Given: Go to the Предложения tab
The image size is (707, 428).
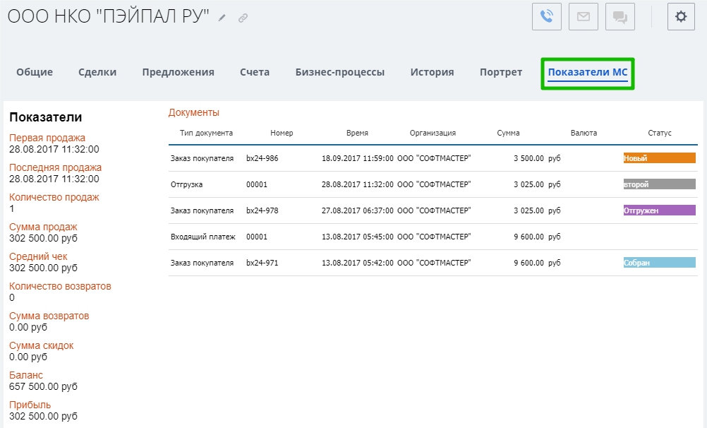Looking at the screenshot, I should point(178,72).
